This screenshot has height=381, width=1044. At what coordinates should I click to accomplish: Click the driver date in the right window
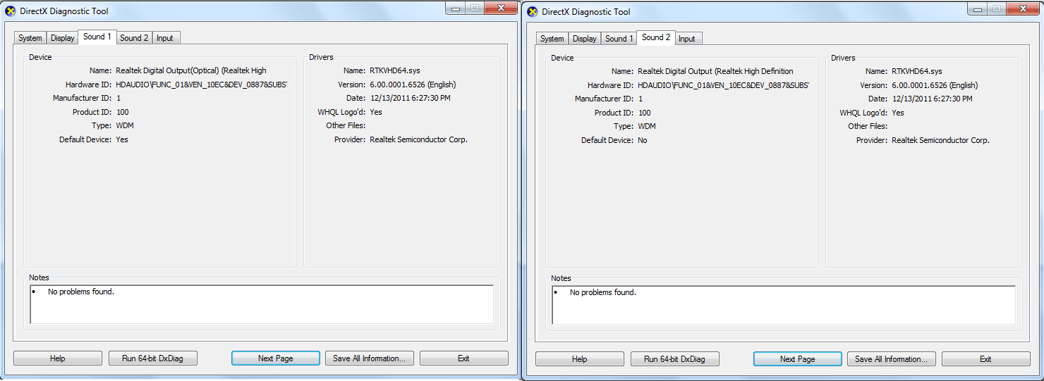(932, 99)
